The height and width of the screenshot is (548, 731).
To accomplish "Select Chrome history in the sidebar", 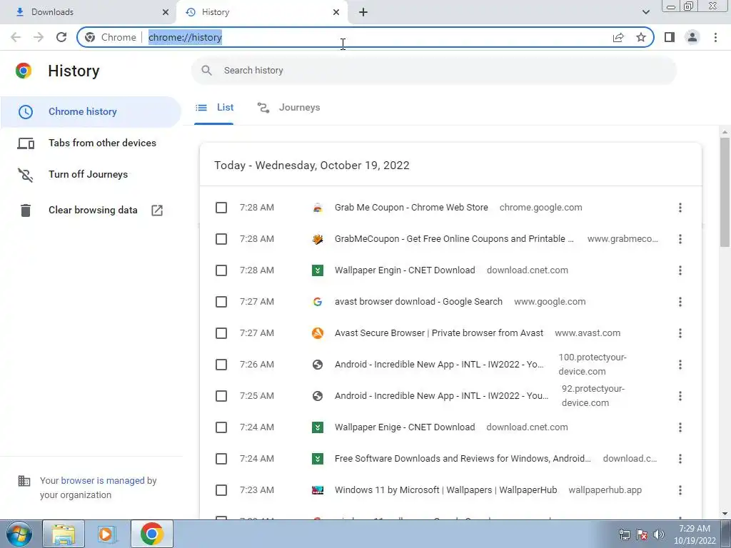I will pyautogui.click(x=91, y=112).
